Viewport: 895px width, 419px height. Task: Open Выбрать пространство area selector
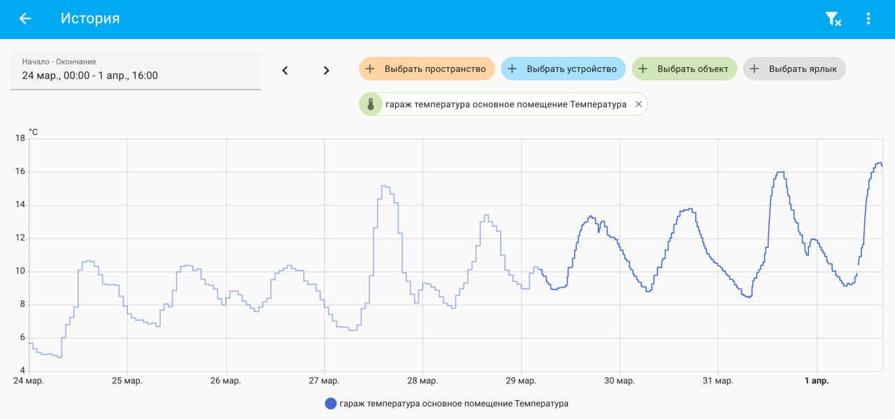coord(427,69)
